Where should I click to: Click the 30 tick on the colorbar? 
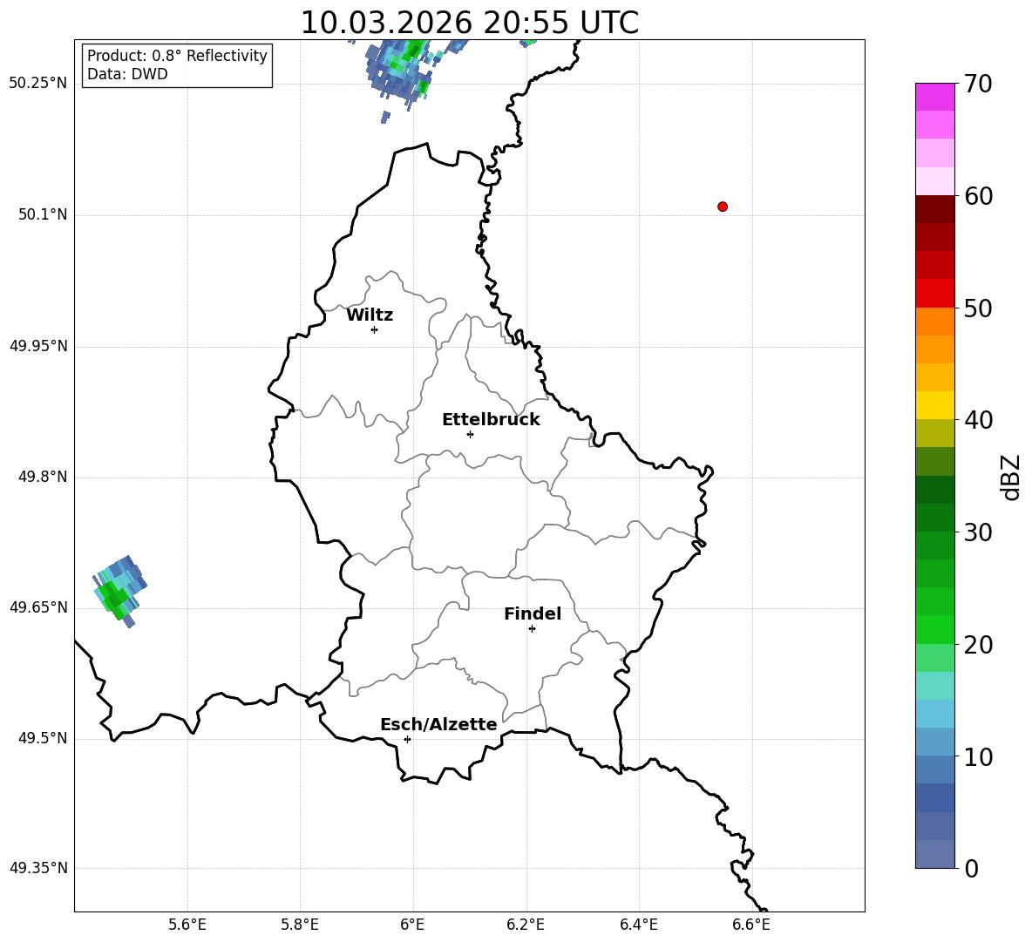pos(978,532)
